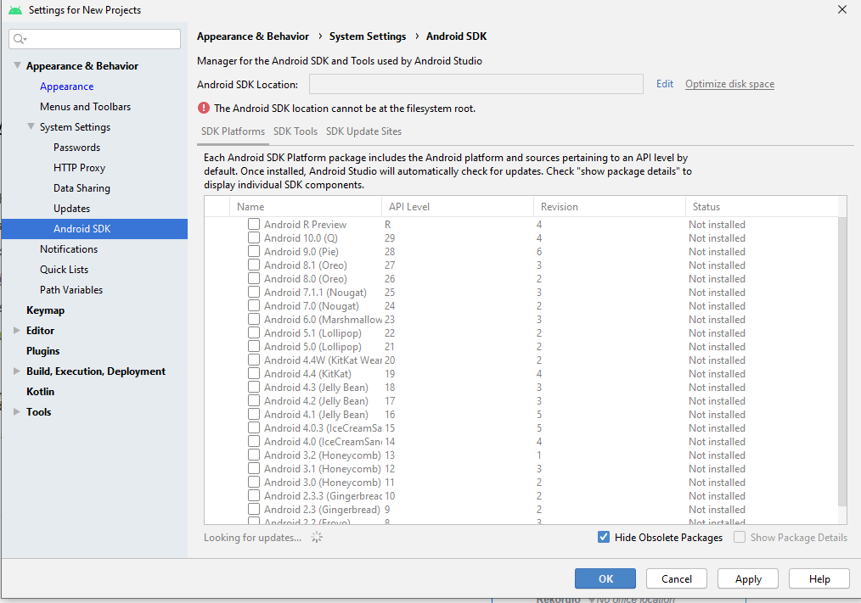Image resolution: width=861 pixels, height=603 pixels.
Task: Open Menus and Toolbars settings
Action: click(x=85, y=107)
